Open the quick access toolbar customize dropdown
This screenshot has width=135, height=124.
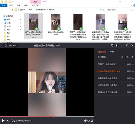pyautogui.click(x=12, y=1)
